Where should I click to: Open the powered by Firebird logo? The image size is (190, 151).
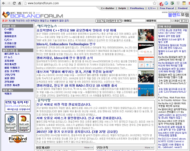pos(18,139)
